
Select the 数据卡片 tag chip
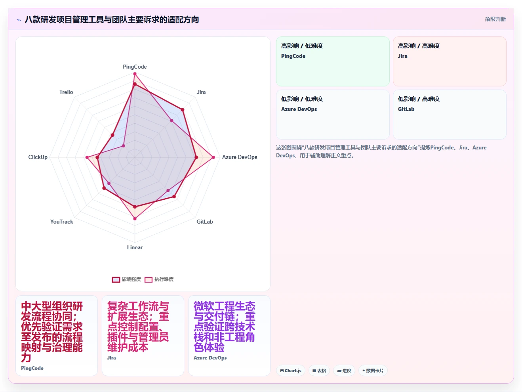(x=373, y=371)
